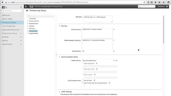This screenshot has width=171, height=96.
Task: Open the settings gear next to globaladmin
Action: pos(167,6)
